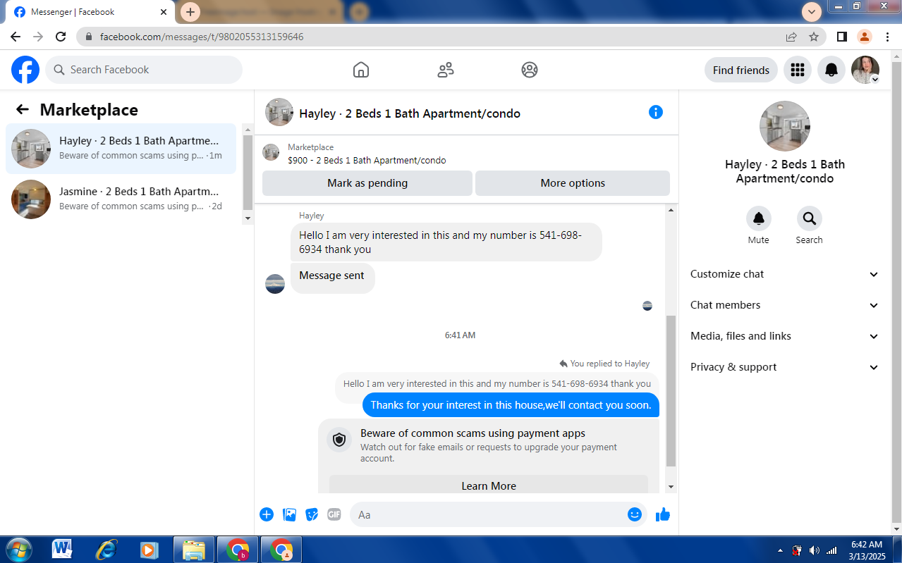Open the browser side panel icon
The image size is (902, 563).
[842, 37]
